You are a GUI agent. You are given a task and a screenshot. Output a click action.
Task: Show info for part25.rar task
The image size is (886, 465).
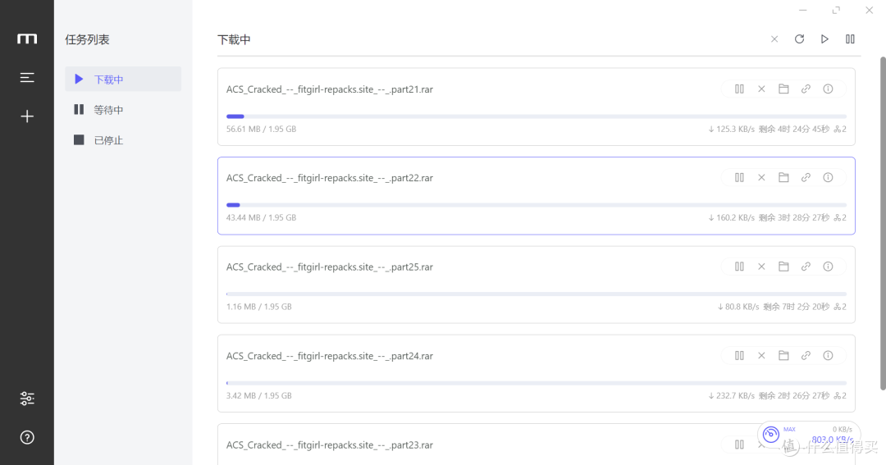pyautogui.click(x=828, y=266)
